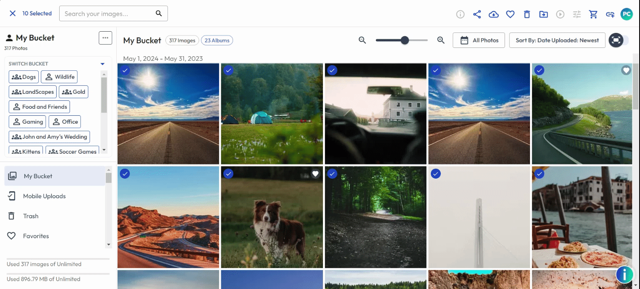
Task: Click the Search your images field
Action: 113,13
